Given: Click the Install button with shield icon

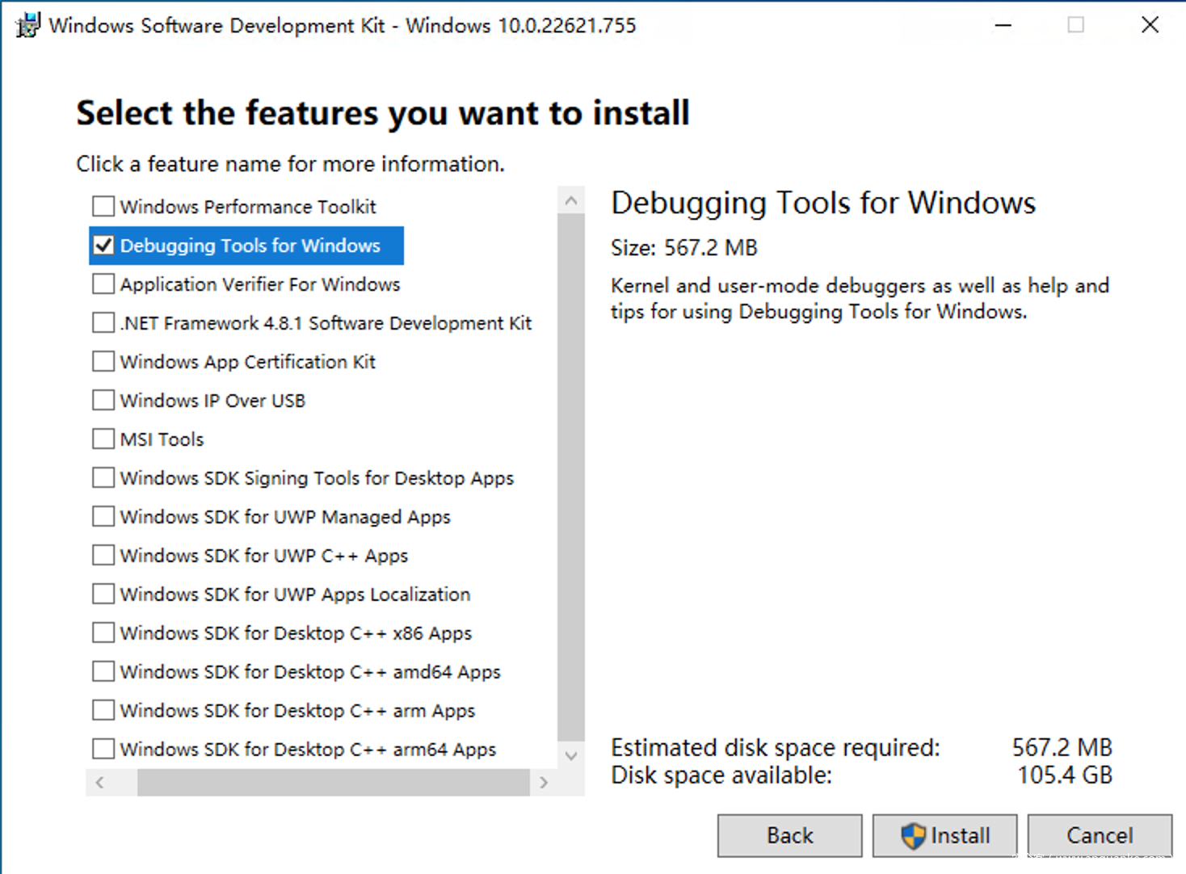Looking at the screenshot, I should (944, 835).
